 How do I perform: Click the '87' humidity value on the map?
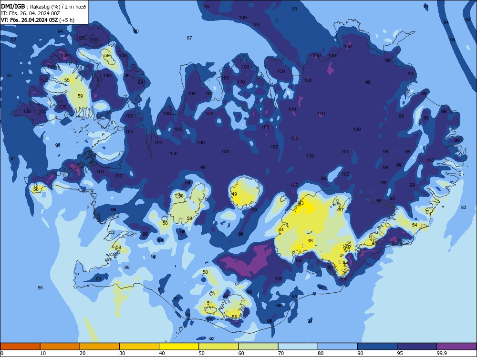(x=189, y=38)
